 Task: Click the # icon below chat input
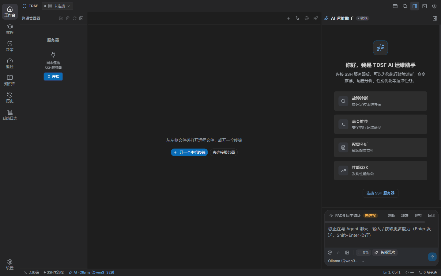point(338,253)
